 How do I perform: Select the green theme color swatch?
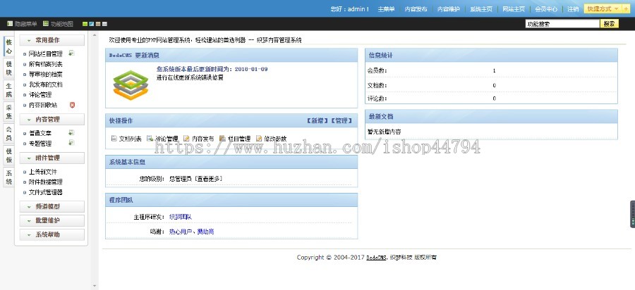(85, 24)
